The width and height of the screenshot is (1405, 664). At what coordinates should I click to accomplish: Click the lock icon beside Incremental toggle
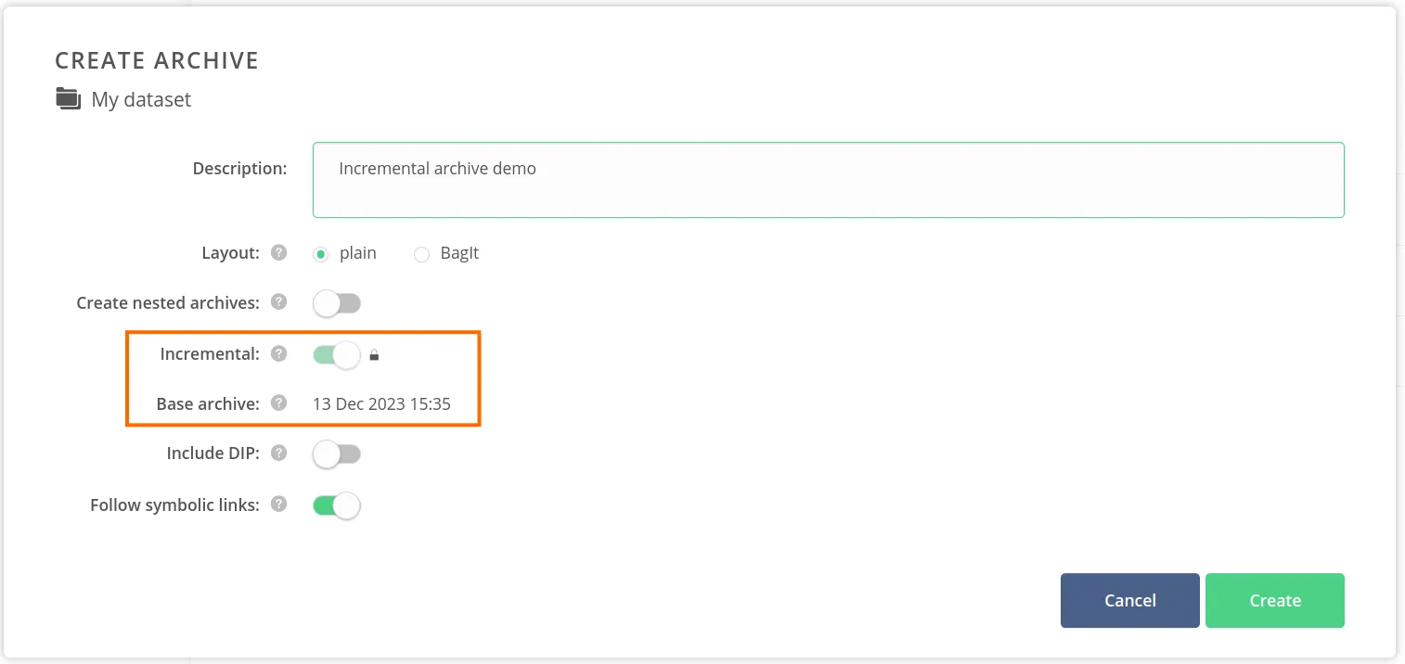pyautogui.click(x=375, y=354)
